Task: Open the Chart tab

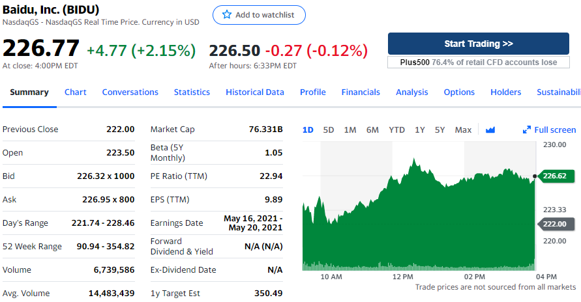Action: (x=76, y=92)
